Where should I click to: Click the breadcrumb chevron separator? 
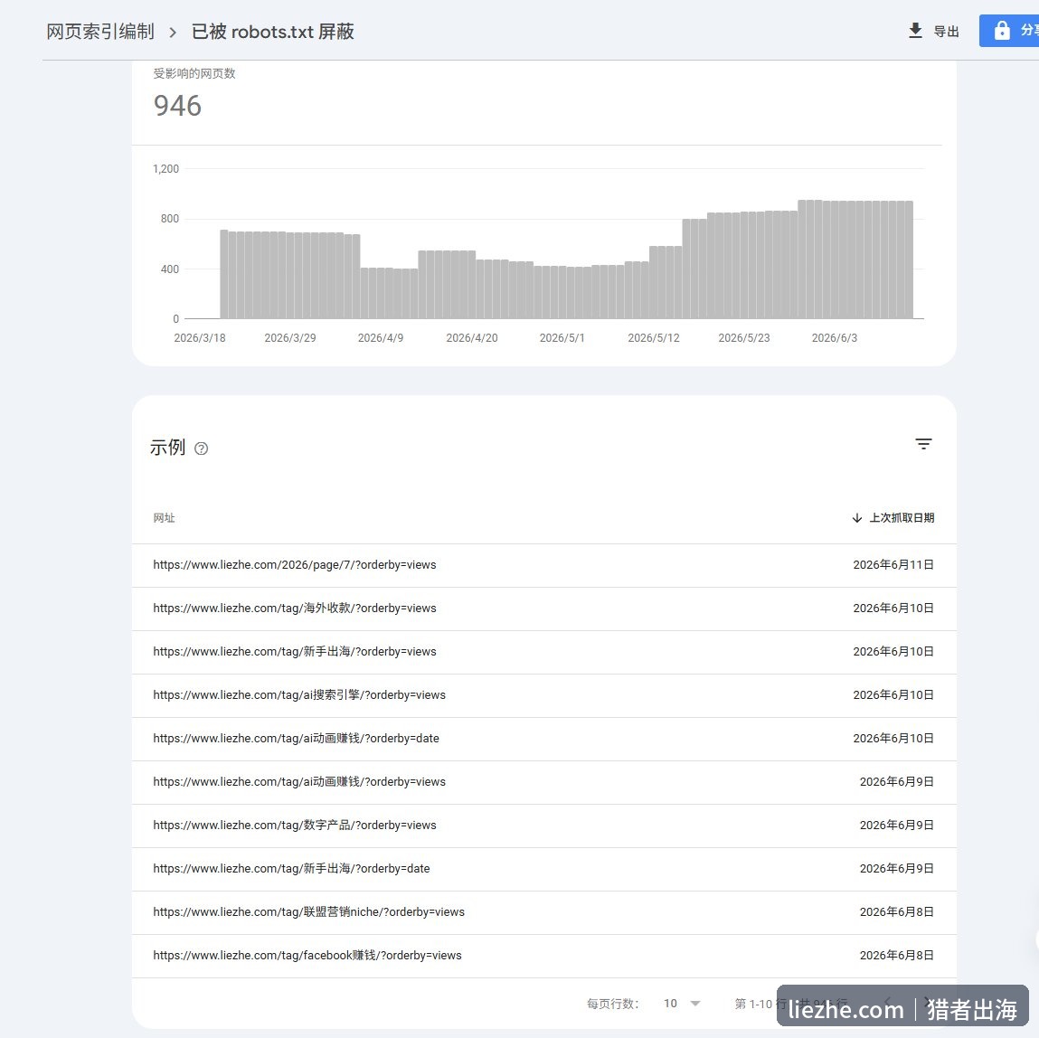pyautogui.click(x=173, y=32)
